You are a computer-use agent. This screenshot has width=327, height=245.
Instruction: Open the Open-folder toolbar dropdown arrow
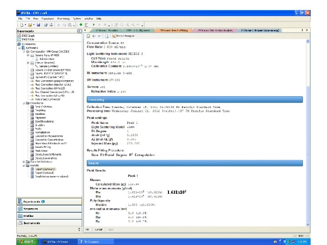pyautogui.click(x=34, y=25)
